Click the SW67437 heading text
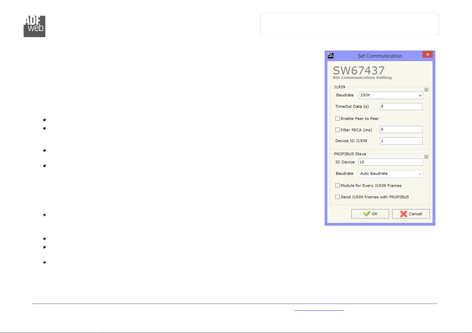 coord(359,70)
